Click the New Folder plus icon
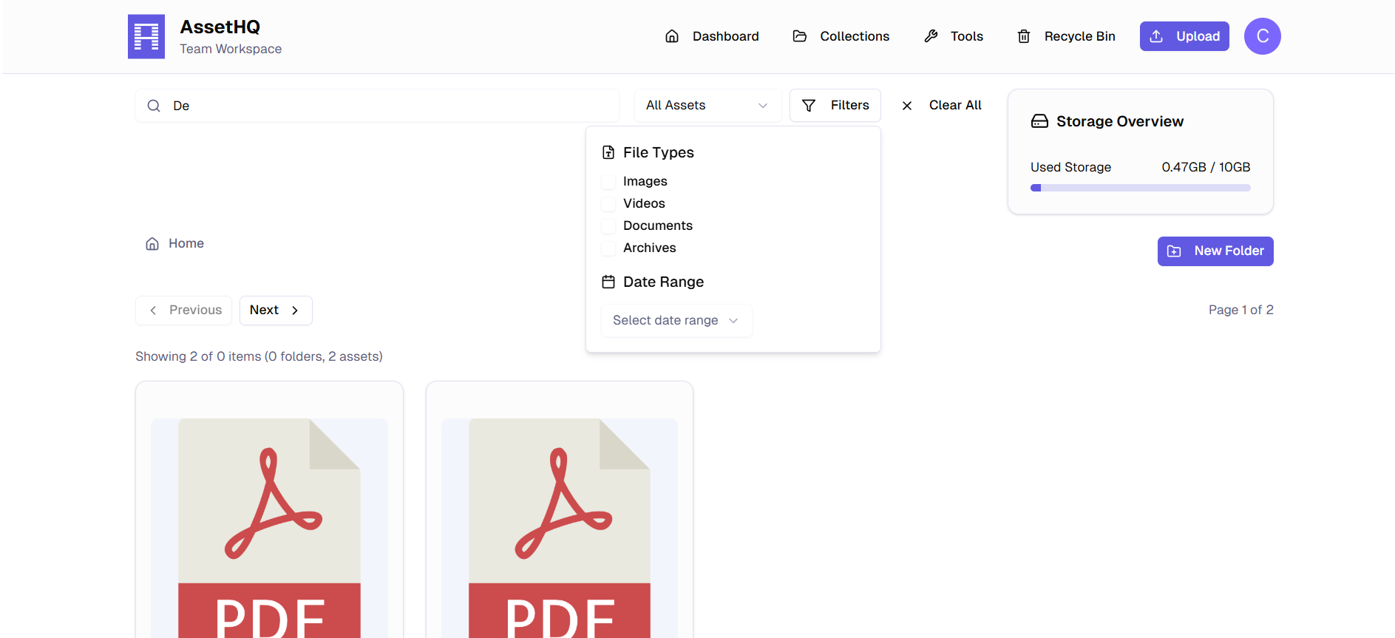1395x638 pixels. click(1174, 251)
